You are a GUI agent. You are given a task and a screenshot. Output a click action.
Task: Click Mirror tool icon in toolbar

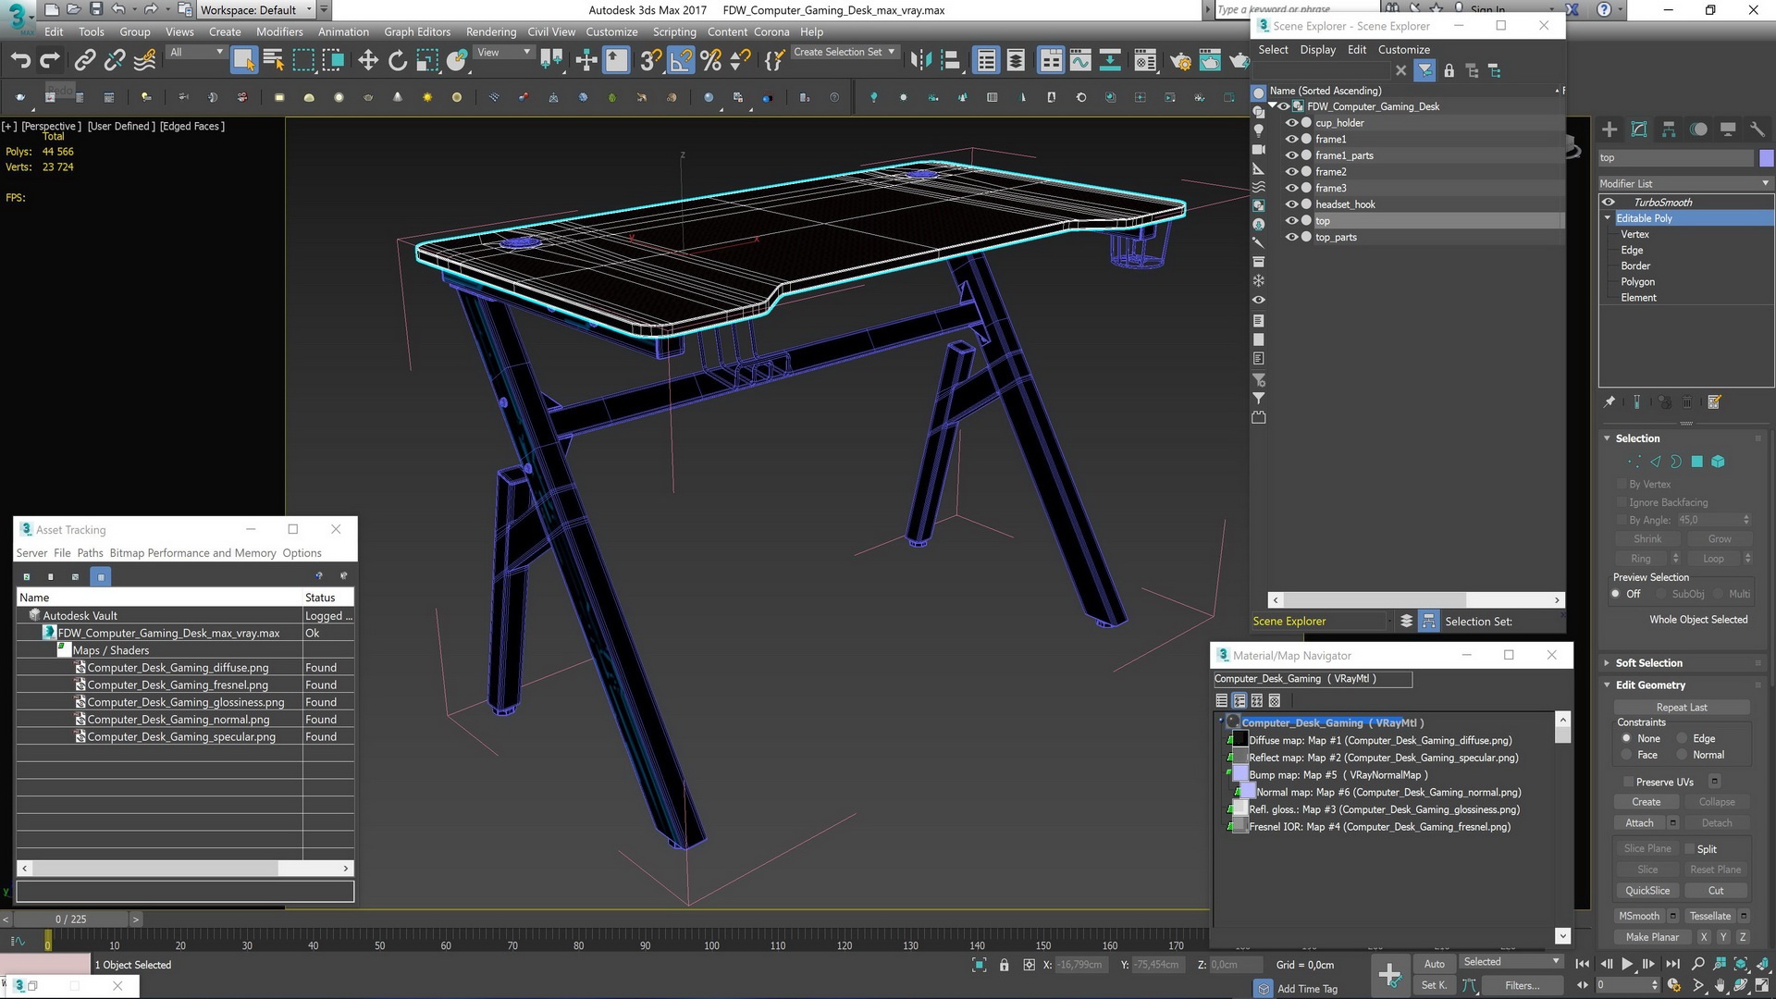[x=920, y=61]
